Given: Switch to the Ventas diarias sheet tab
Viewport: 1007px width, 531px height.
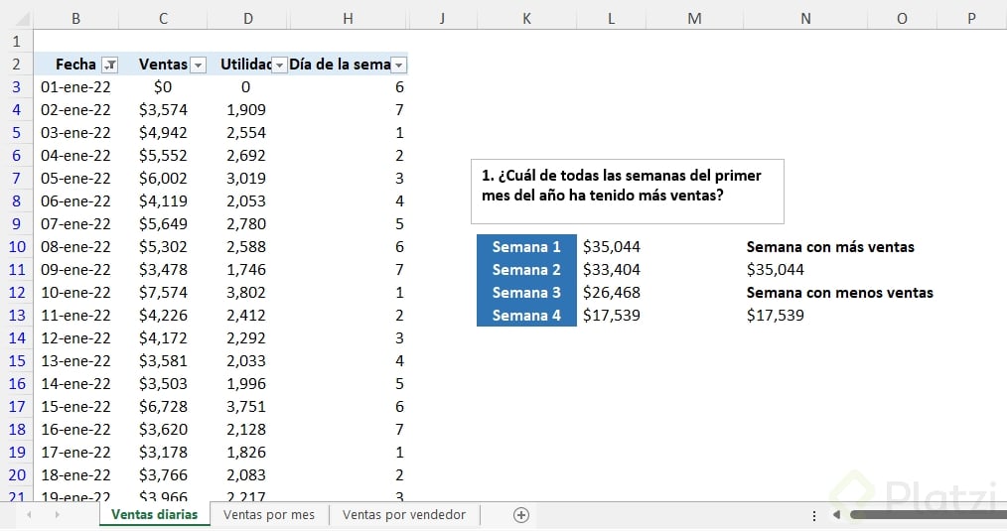Looking at the screenshot, I should pos(154,515).
